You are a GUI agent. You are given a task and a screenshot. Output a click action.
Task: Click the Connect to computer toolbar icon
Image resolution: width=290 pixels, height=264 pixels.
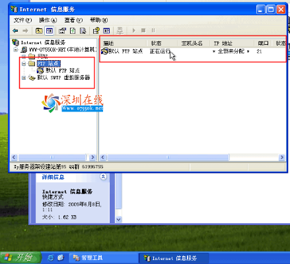click(120, 31)
